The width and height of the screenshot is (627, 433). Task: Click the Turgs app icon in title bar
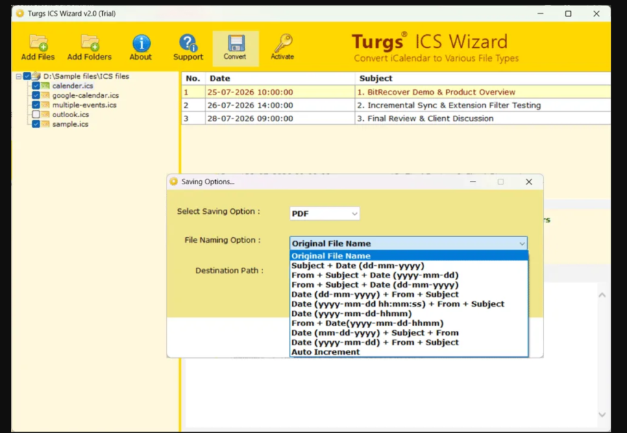coord(20,14)
